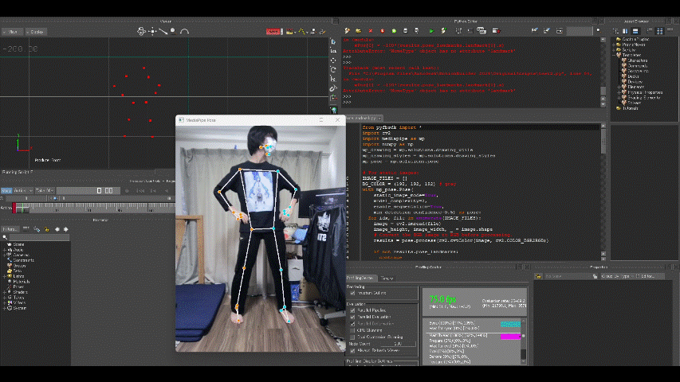This screenshot has height=382, width=680.
Task: Click the red circled X close-all icon in Python Editor
Action: (x=382, y=31)
